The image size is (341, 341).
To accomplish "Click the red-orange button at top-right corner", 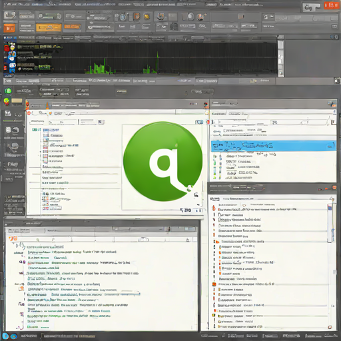I will pos(332,5).
